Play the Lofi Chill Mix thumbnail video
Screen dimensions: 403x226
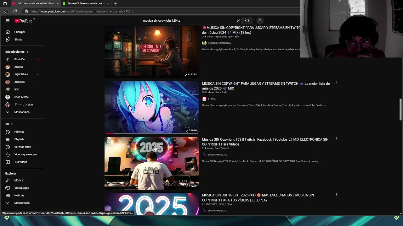click(x=152, y=52)
